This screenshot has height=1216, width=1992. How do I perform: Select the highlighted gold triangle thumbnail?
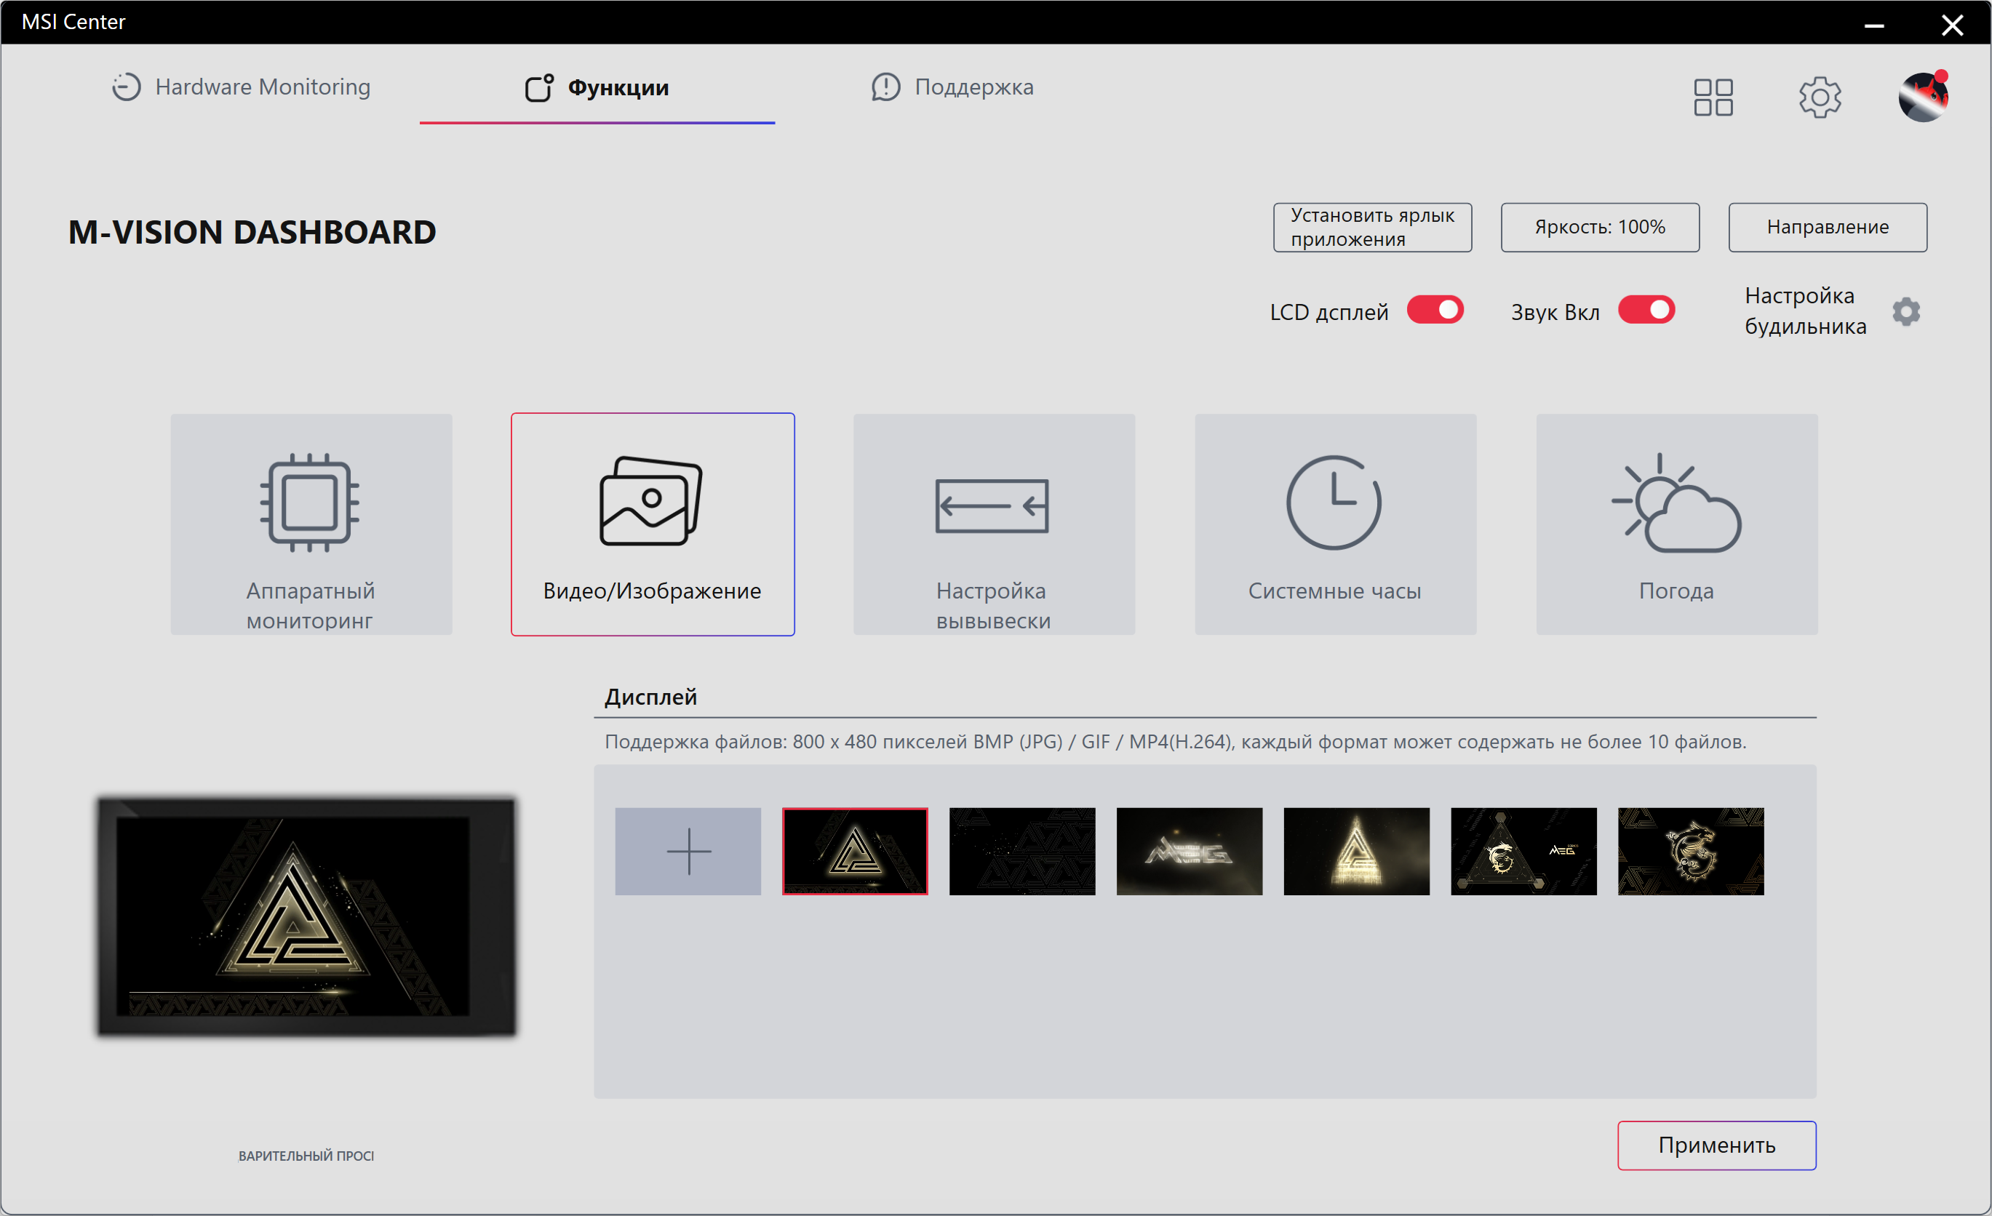[x=856, y=852]
